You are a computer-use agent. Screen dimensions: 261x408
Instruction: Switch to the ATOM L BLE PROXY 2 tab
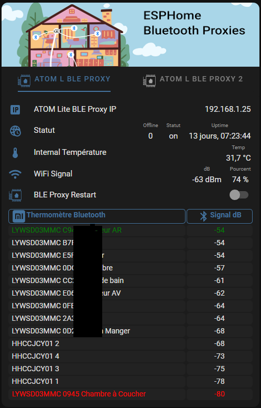(193, 80)
